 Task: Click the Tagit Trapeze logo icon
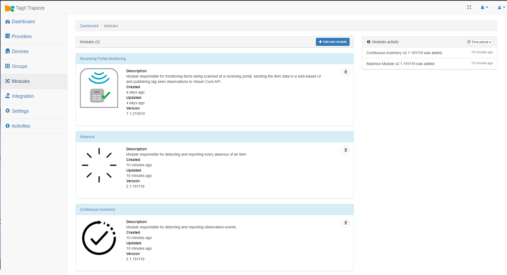(x=10, y=8)
